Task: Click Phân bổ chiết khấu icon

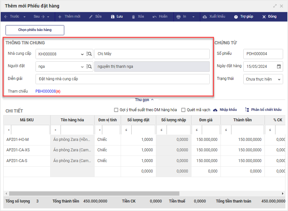Action: tap(247, 110)
